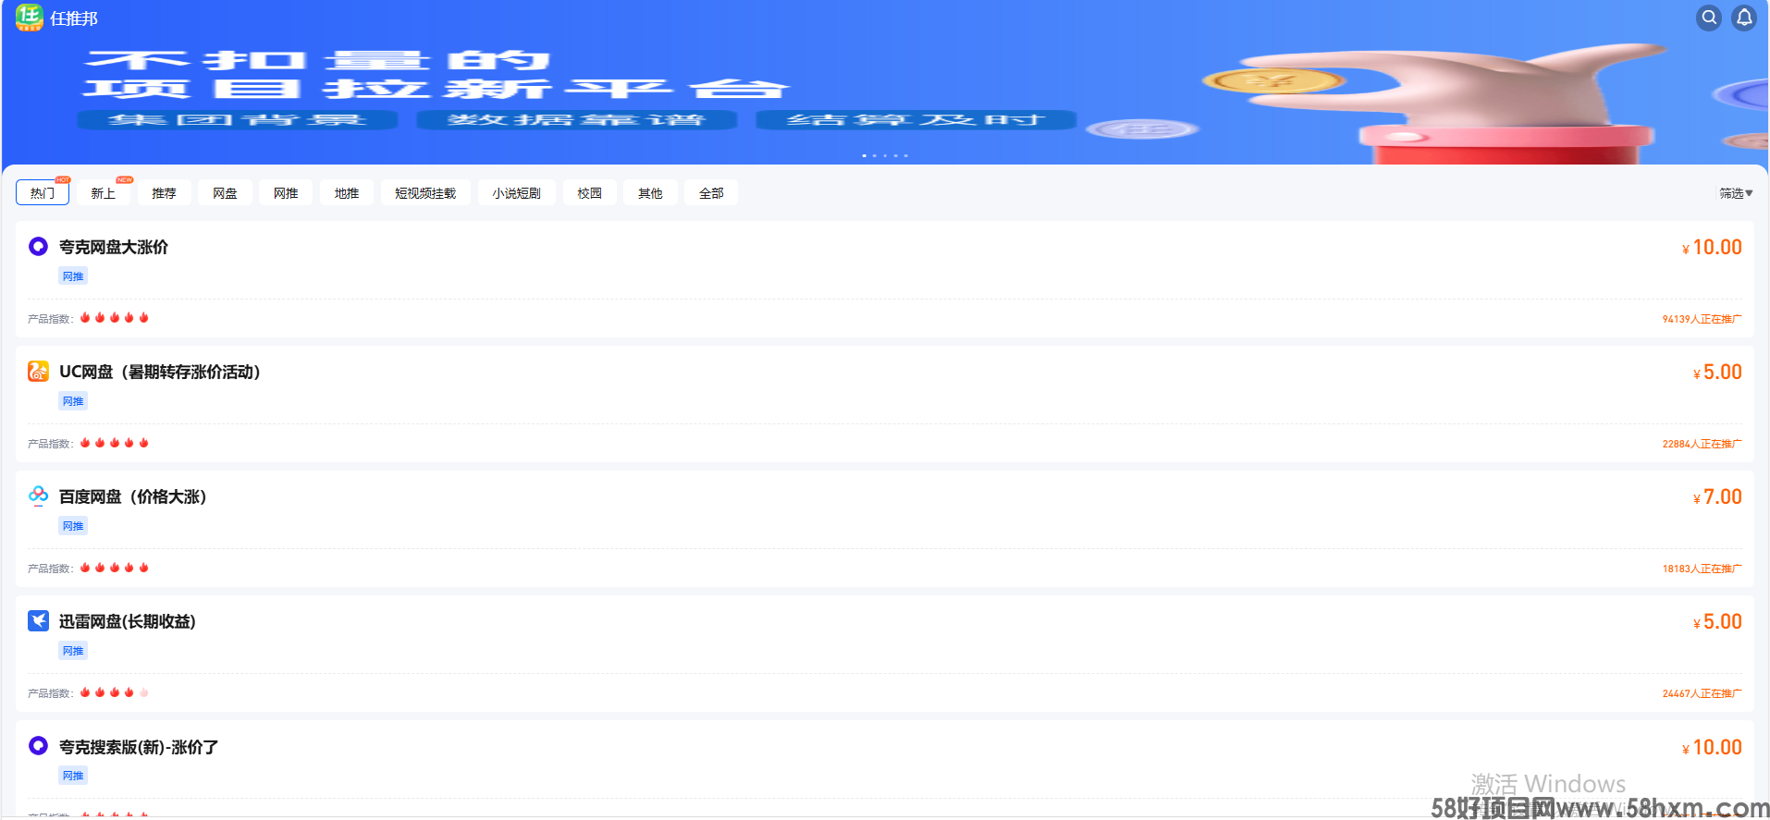The image size is (1770, 820).
Task: Click 24467人正在推广 text
Action: click(x=1702, y=693)
